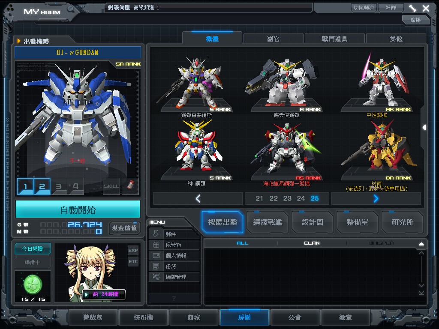Image resolution: width=439 pixels, height=329 pixels.
Task: Open the 戰鬥道具 tab
Action: point(334,39)
